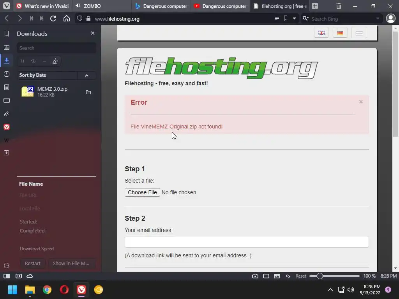Toggle sort order arrow
This screenshot has height=299, width=399.
(87, 75)
